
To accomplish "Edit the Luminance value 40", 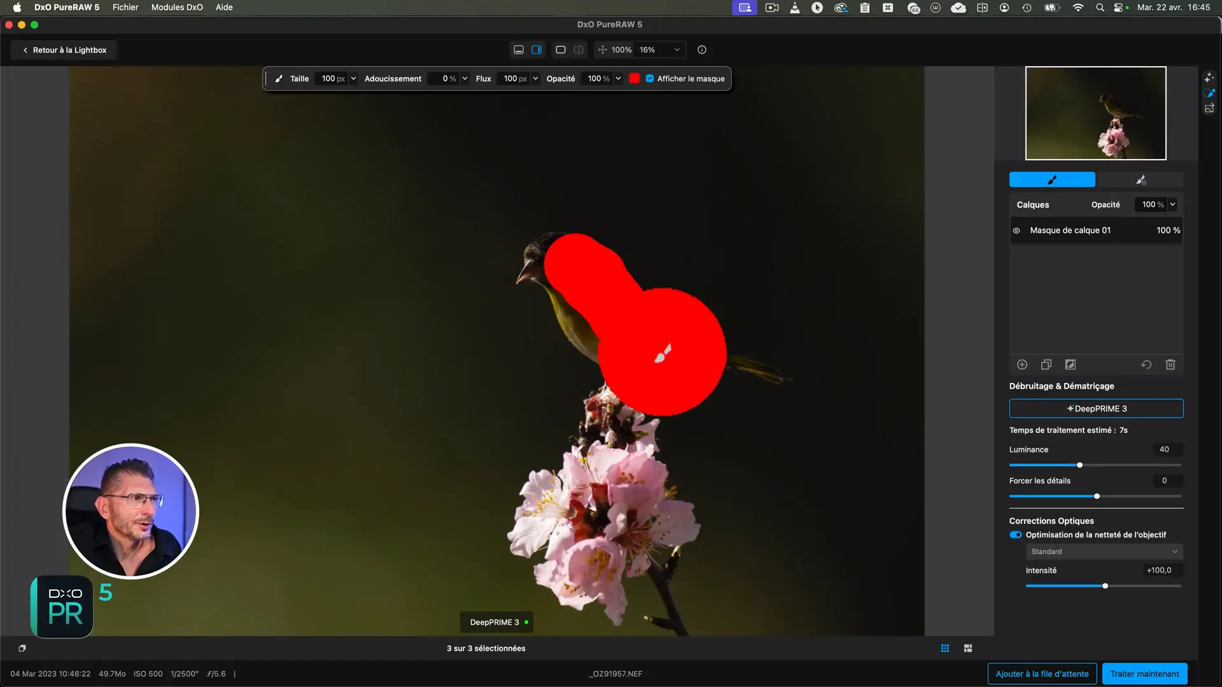I will 1167,450.
